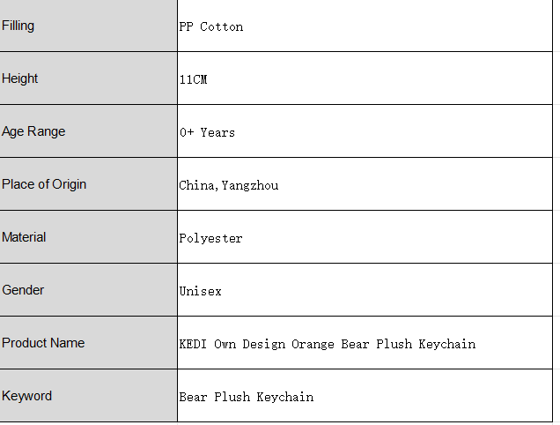Click the PP Cotton value cell
560x425 pixels.
pos(365,26)
